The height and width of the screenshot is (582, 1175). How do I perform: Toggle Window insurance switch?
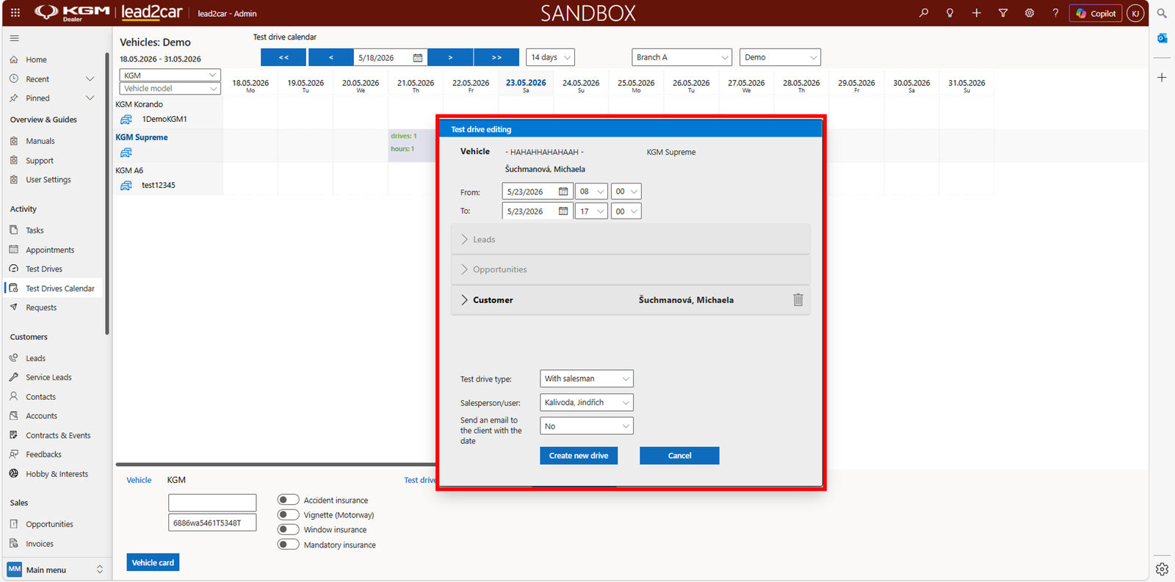pos(289,529)
